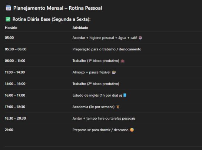Click the 21:00 time cell
The height and width of the screenshot is (150, 202).
point(9,130)
